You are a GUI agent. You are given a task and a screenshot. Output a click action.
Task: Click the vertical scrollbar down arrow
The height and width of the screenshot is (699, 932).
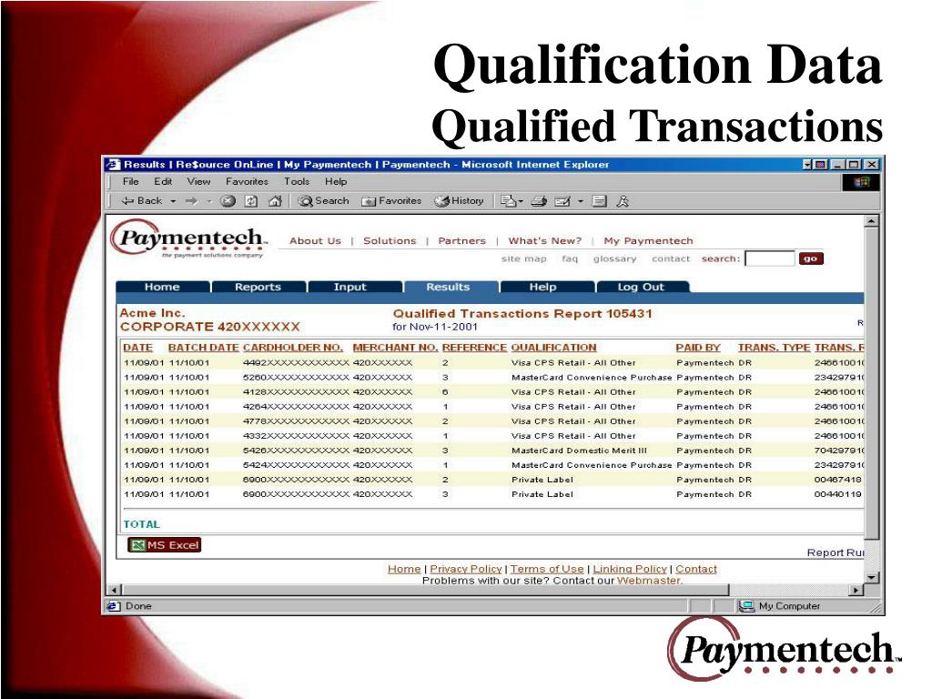(x=871, y=577)
